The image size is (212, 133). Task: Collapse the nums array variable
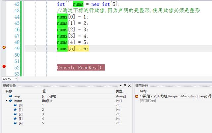click(x=6, y=101)
